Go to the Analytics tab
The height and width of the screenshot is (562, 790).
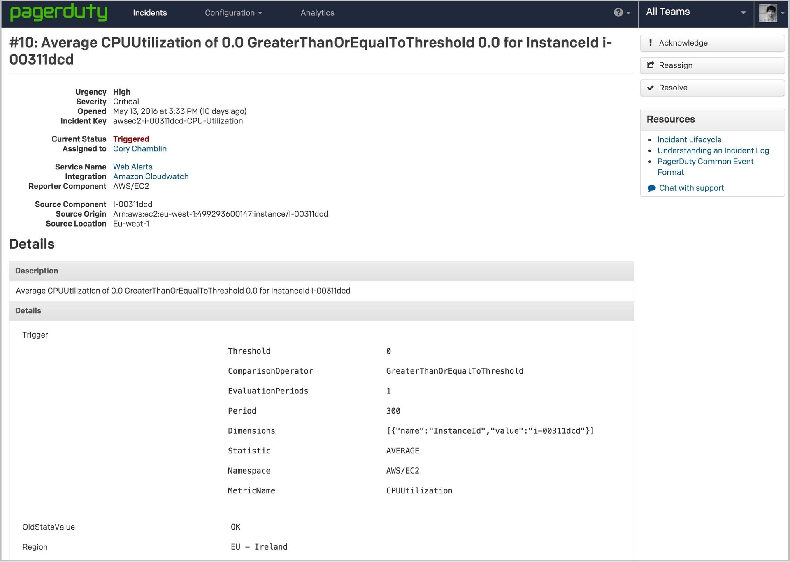coord(317,13)
